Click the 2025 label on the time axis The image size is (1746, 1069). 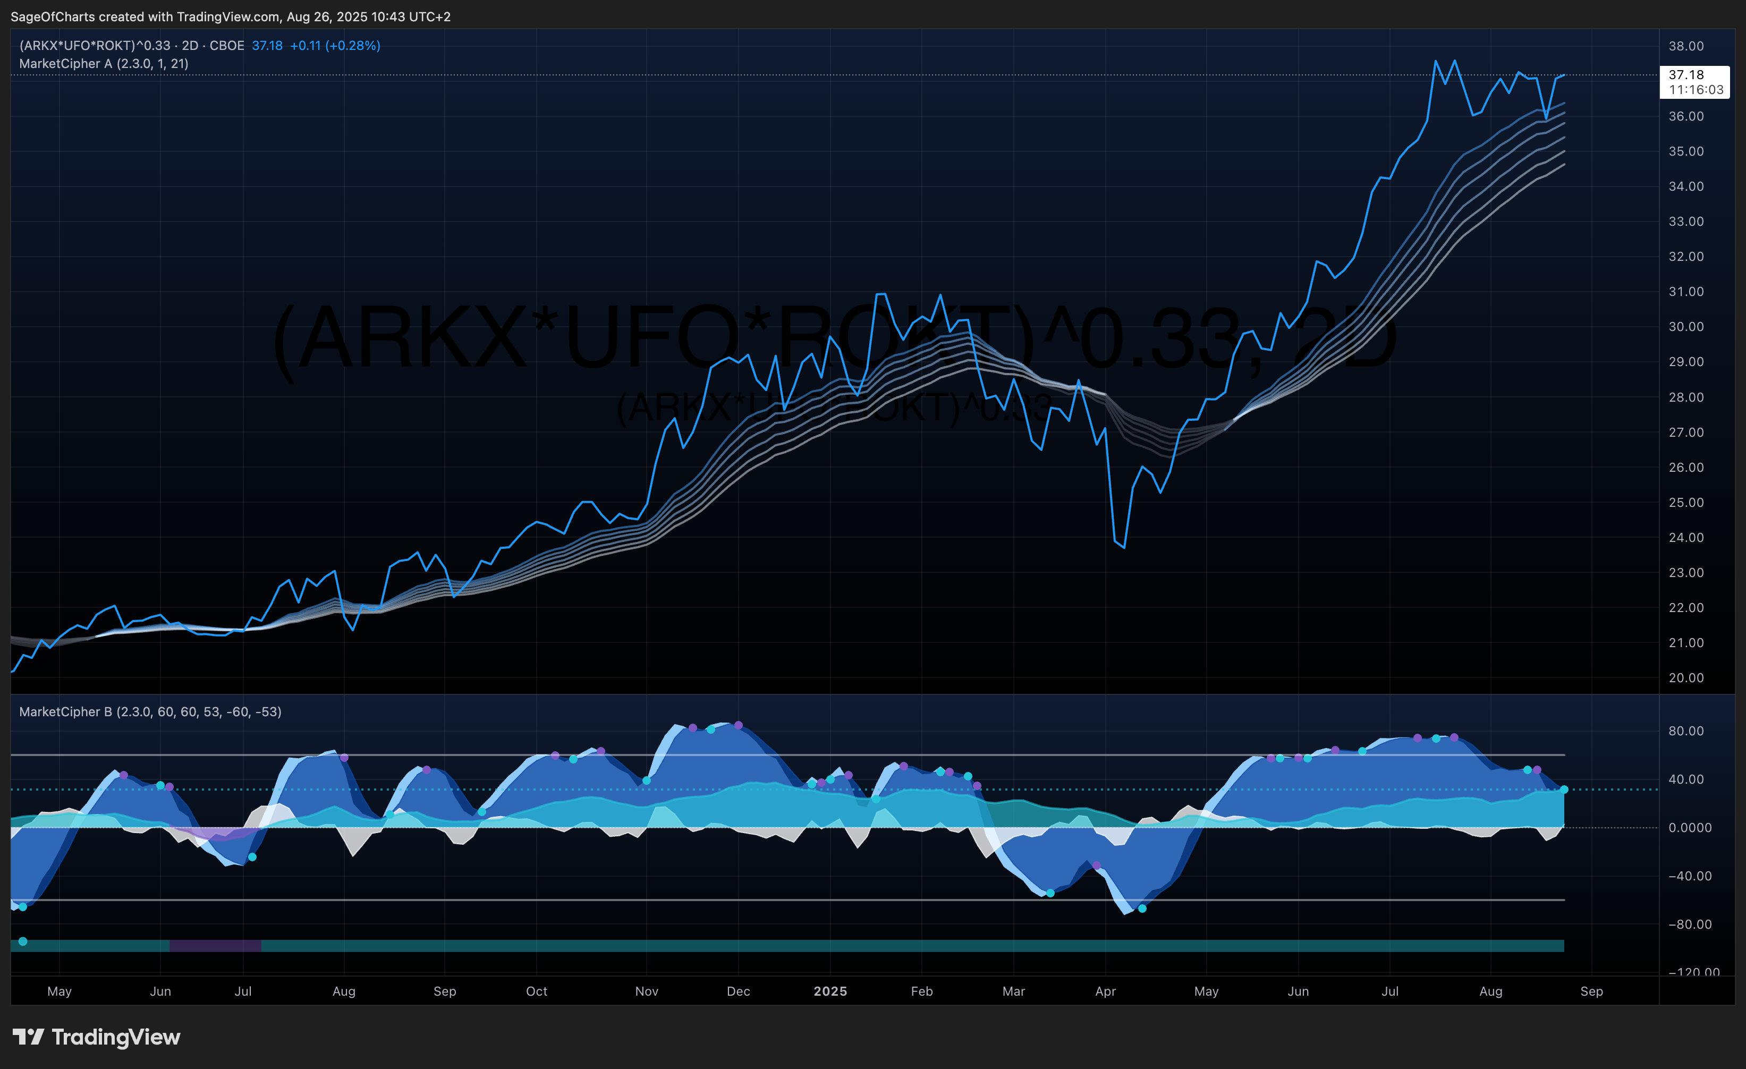coord(830,991)
